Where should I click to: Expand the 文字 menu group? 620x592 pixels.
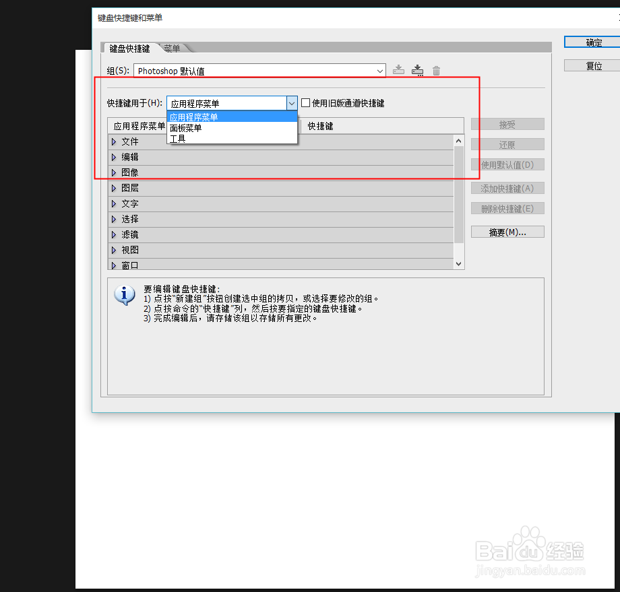(x=114, y=203)
